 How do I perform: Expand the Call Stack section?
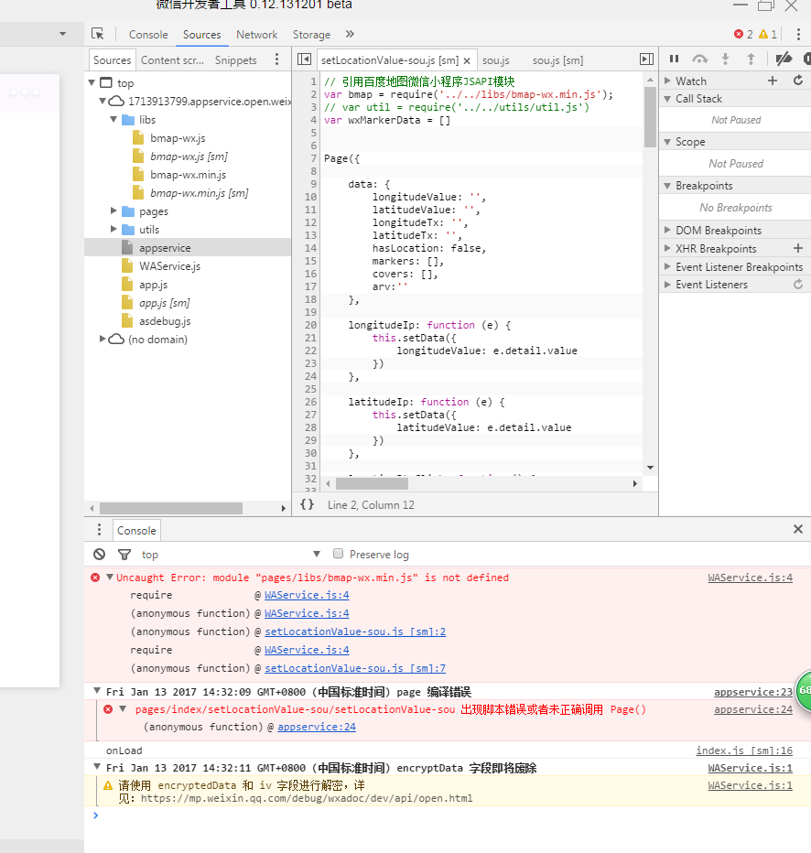698,99
